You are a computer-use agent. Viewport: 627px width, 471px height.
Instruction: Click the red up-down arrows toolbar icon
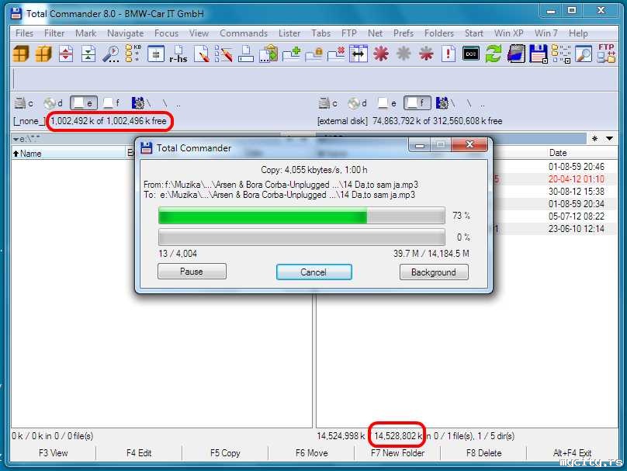point(66,54)
